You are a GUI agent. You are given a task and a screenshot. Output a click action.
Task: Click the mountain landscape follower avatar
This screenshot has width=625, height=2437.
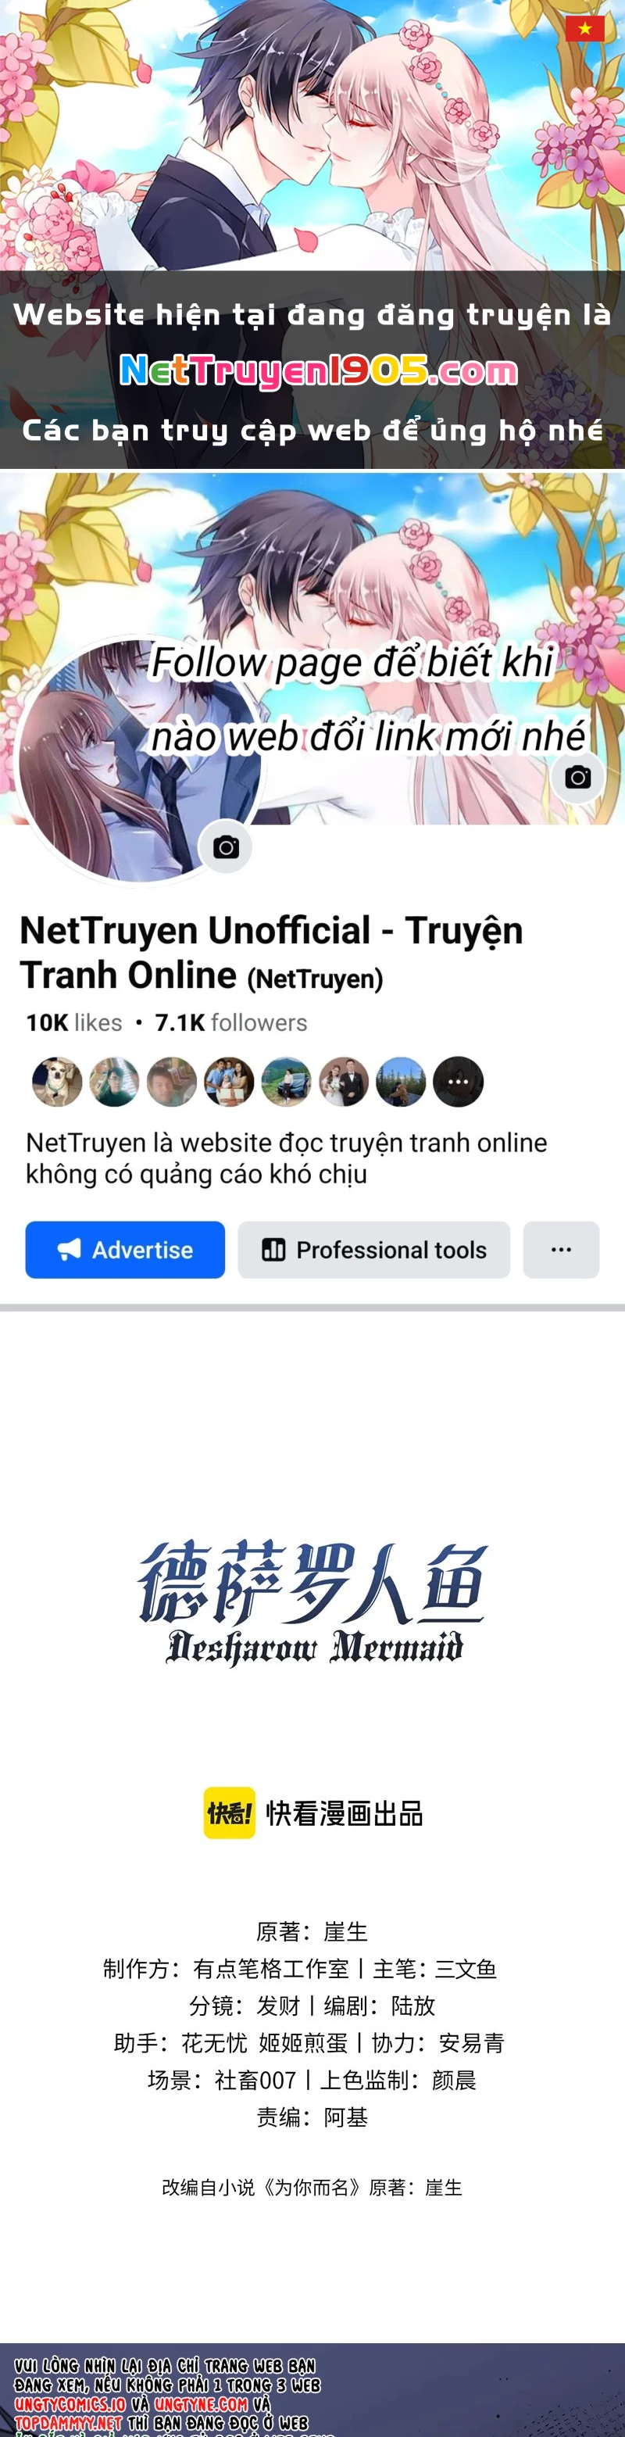coord(401,1081)
